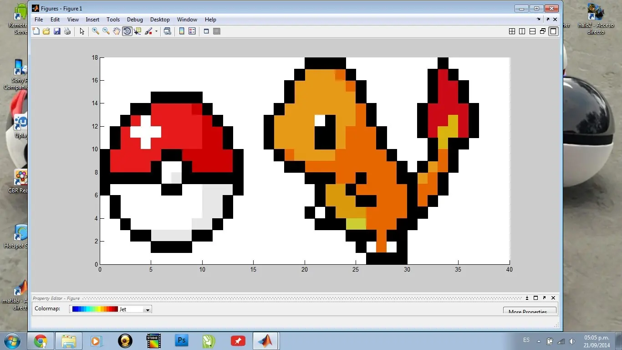This screenshot has height=350, width=622.
Task: Print the figure from toolbar
Action: (67, 31)
